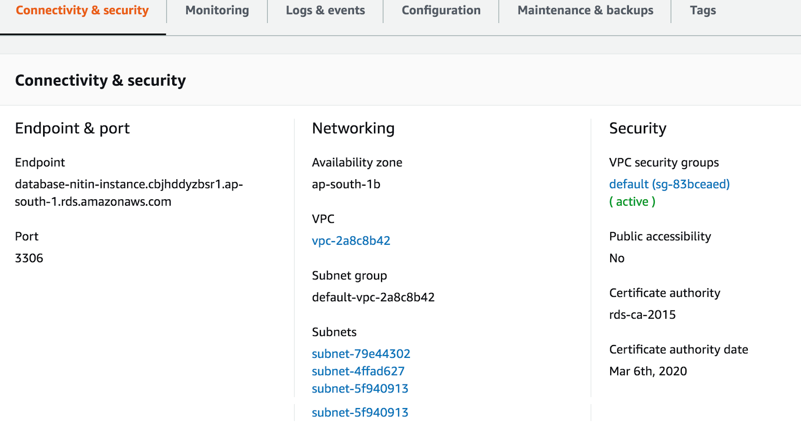Click the port value 3306

pyautogui.click(x=29, y=258)
